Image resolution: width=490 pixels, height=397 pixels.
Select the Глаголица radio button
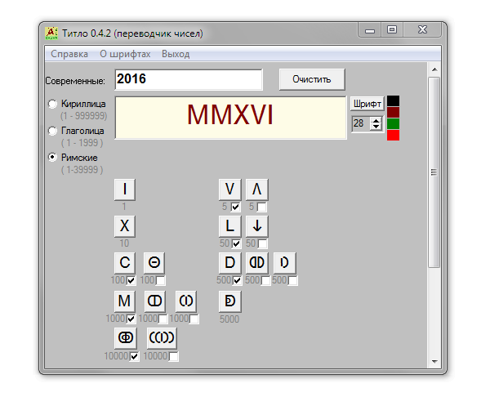(x=52, y=131)
